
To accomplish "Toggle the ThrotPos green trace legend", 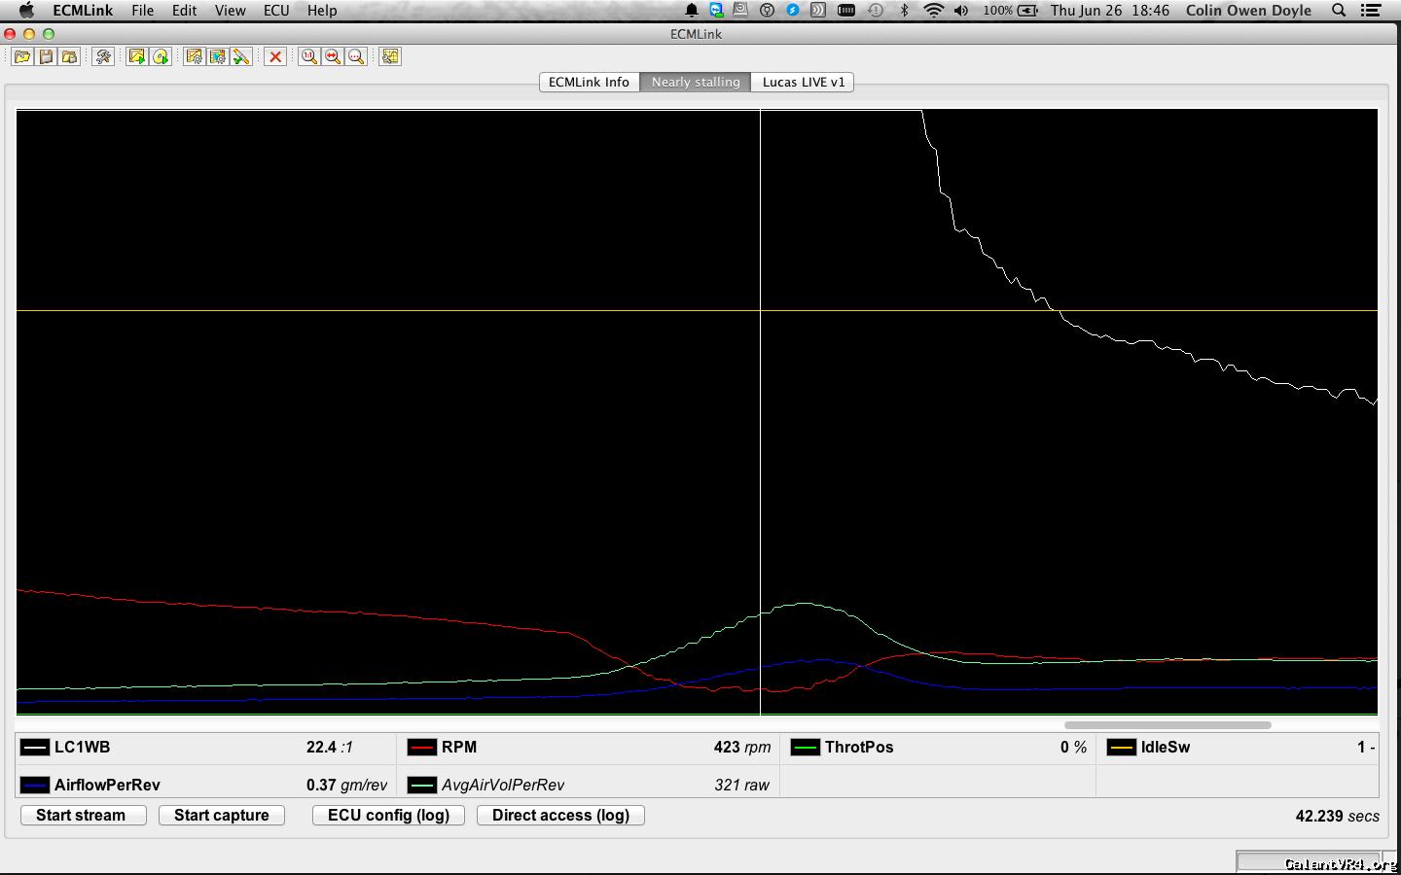I will click(806, 748).
